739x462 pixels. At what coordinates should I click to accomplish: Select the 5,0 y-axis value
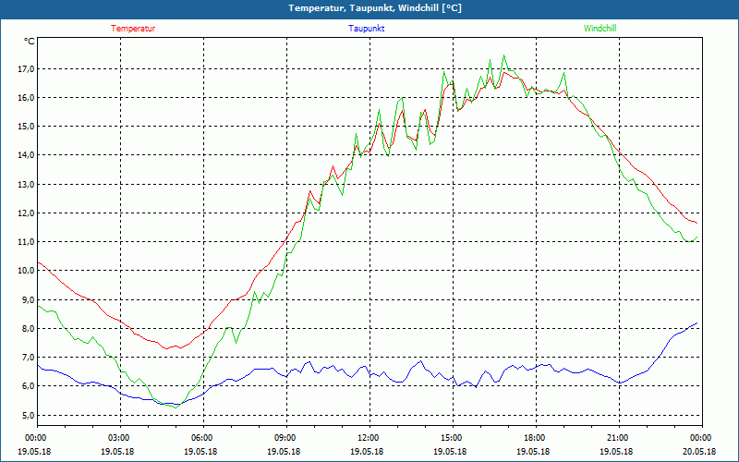pos(29,415)
